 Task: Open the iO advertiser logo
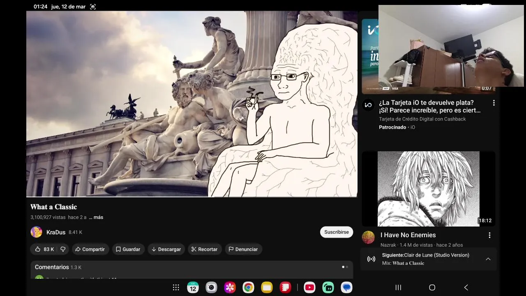click(x=368, y=105)
